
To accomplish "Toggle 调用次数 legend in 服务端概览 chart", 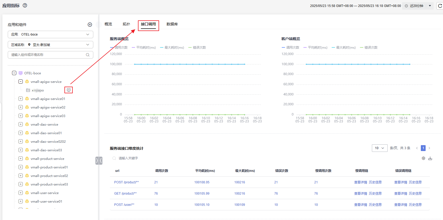I will tap(119, 48).
